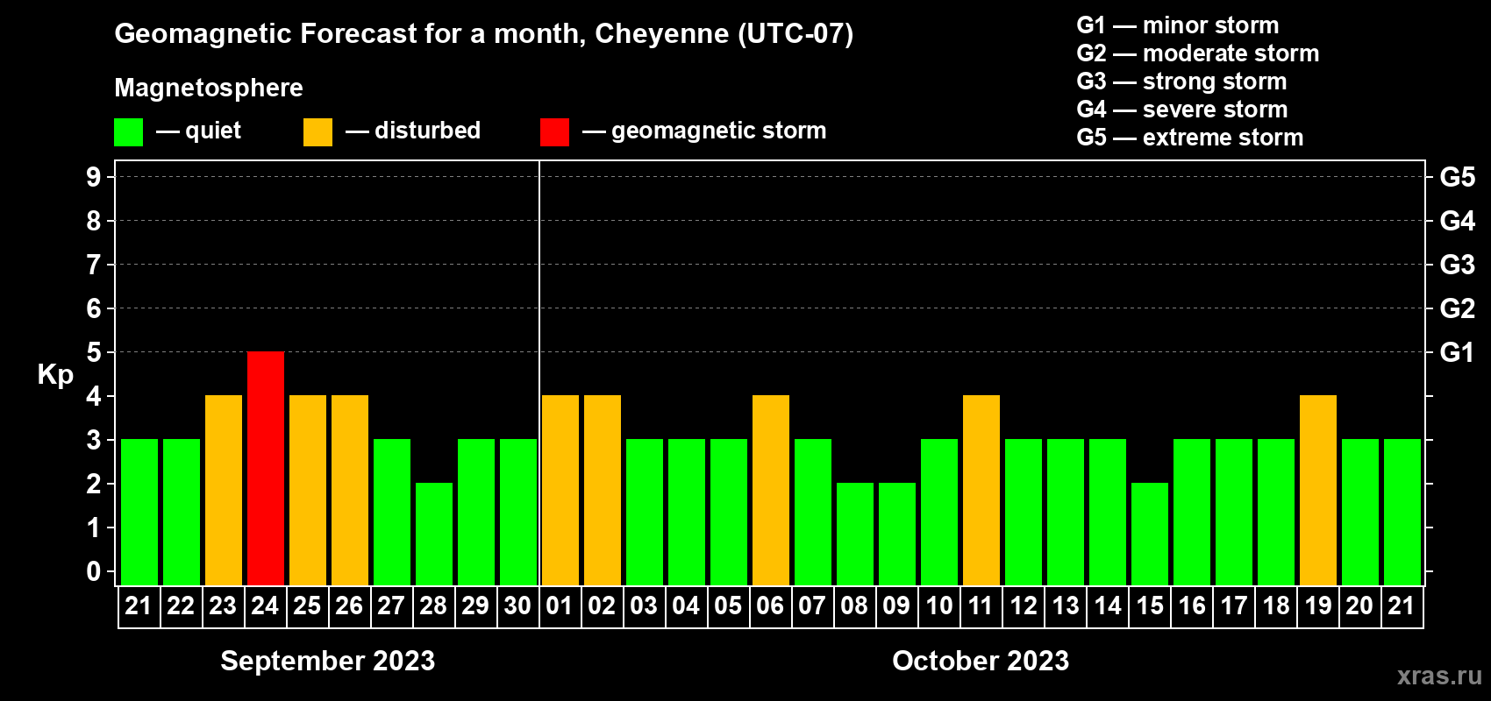
Task: Click the '— geomagnetic storm' legend text
Action: tap(704, 131)
